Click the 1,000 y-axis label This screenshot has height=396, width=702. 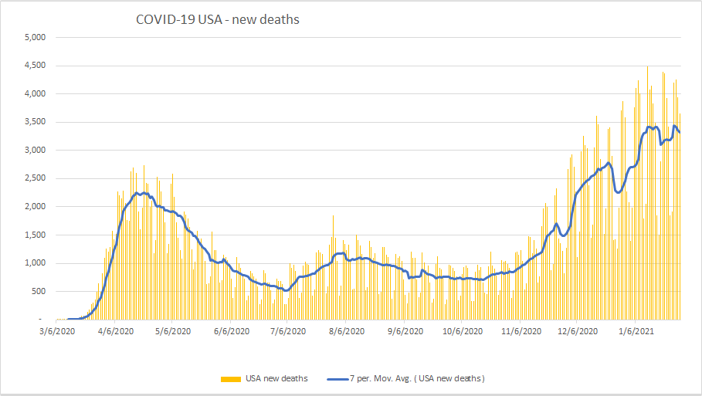pyautogui.click(x=35, y=263)
